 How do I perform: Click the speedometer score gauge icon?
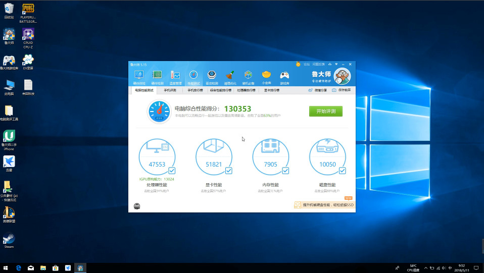click(159, 112)
